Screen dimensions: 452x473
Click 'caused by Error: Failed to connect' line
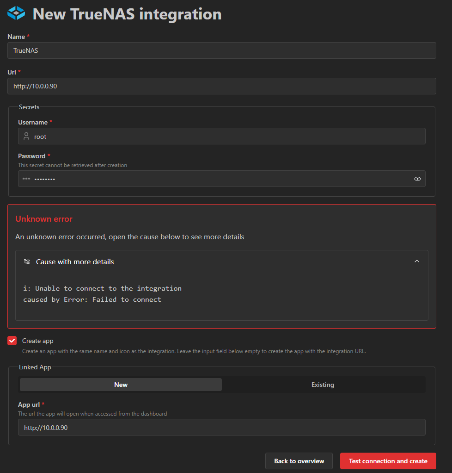point(92,299)
